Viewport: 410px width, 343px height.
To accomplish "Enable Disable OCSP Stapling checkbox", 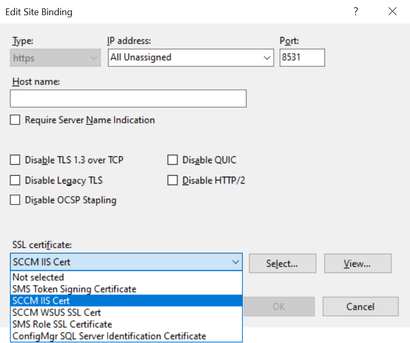I will [15, 200].
